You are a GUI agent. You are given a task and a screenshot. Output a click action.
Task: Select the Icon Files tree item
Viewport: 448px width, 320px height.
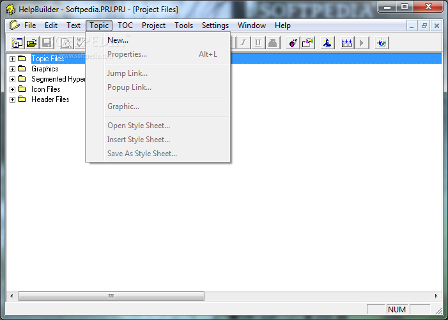click(x=46, y=89)
